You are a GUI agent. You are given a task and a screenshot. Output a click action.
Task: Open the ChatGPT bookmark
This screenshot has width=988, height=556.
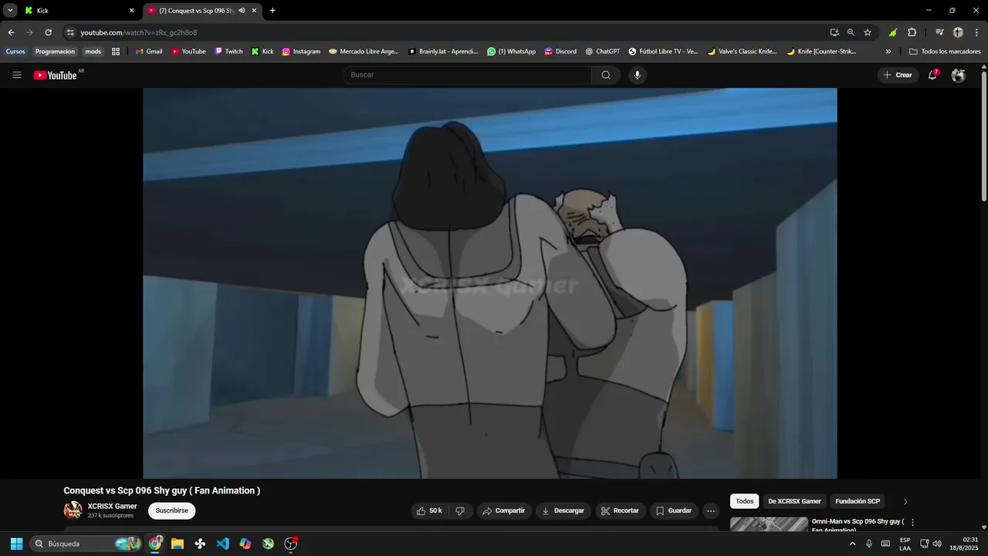point(603,52)
